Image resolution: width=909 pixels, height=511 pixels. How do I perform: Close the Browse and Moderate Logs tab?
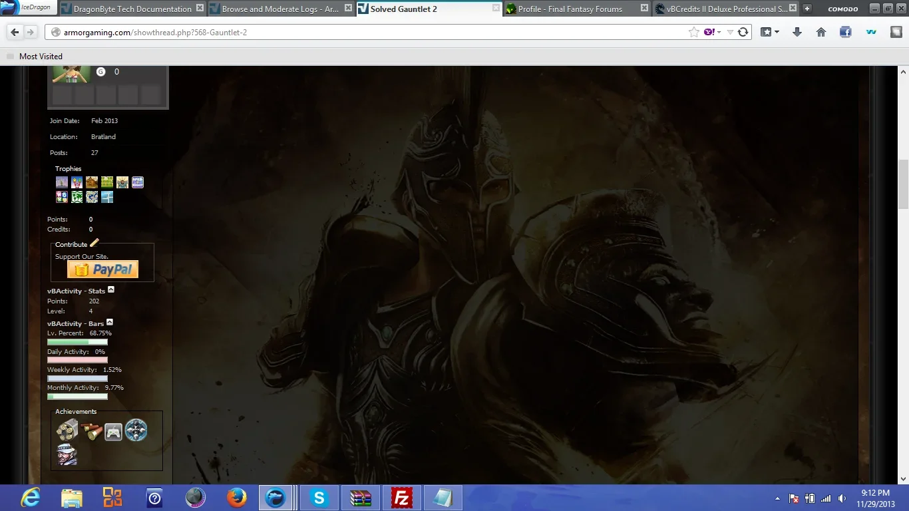pos(349,9)
